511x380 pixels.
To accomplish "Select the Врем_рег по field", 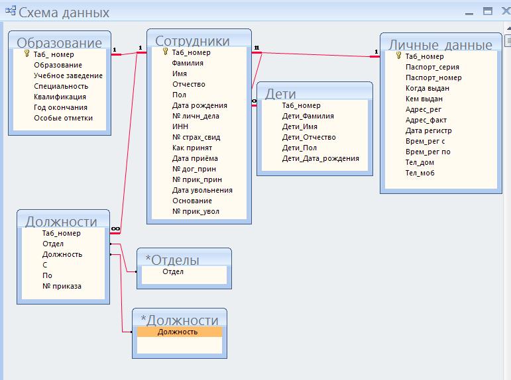I will (441, 152).
